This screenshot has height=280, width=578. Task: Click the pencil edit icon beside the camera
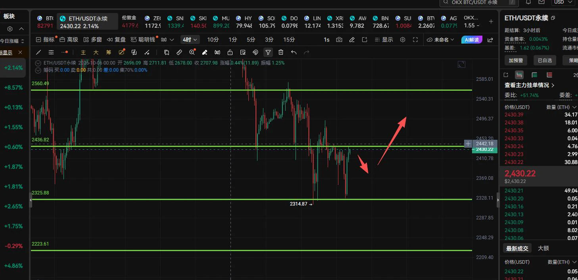click(352, 40)
